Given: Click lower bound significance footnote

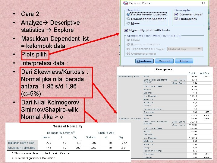Looking at the screenshot, I should point(41,153).
